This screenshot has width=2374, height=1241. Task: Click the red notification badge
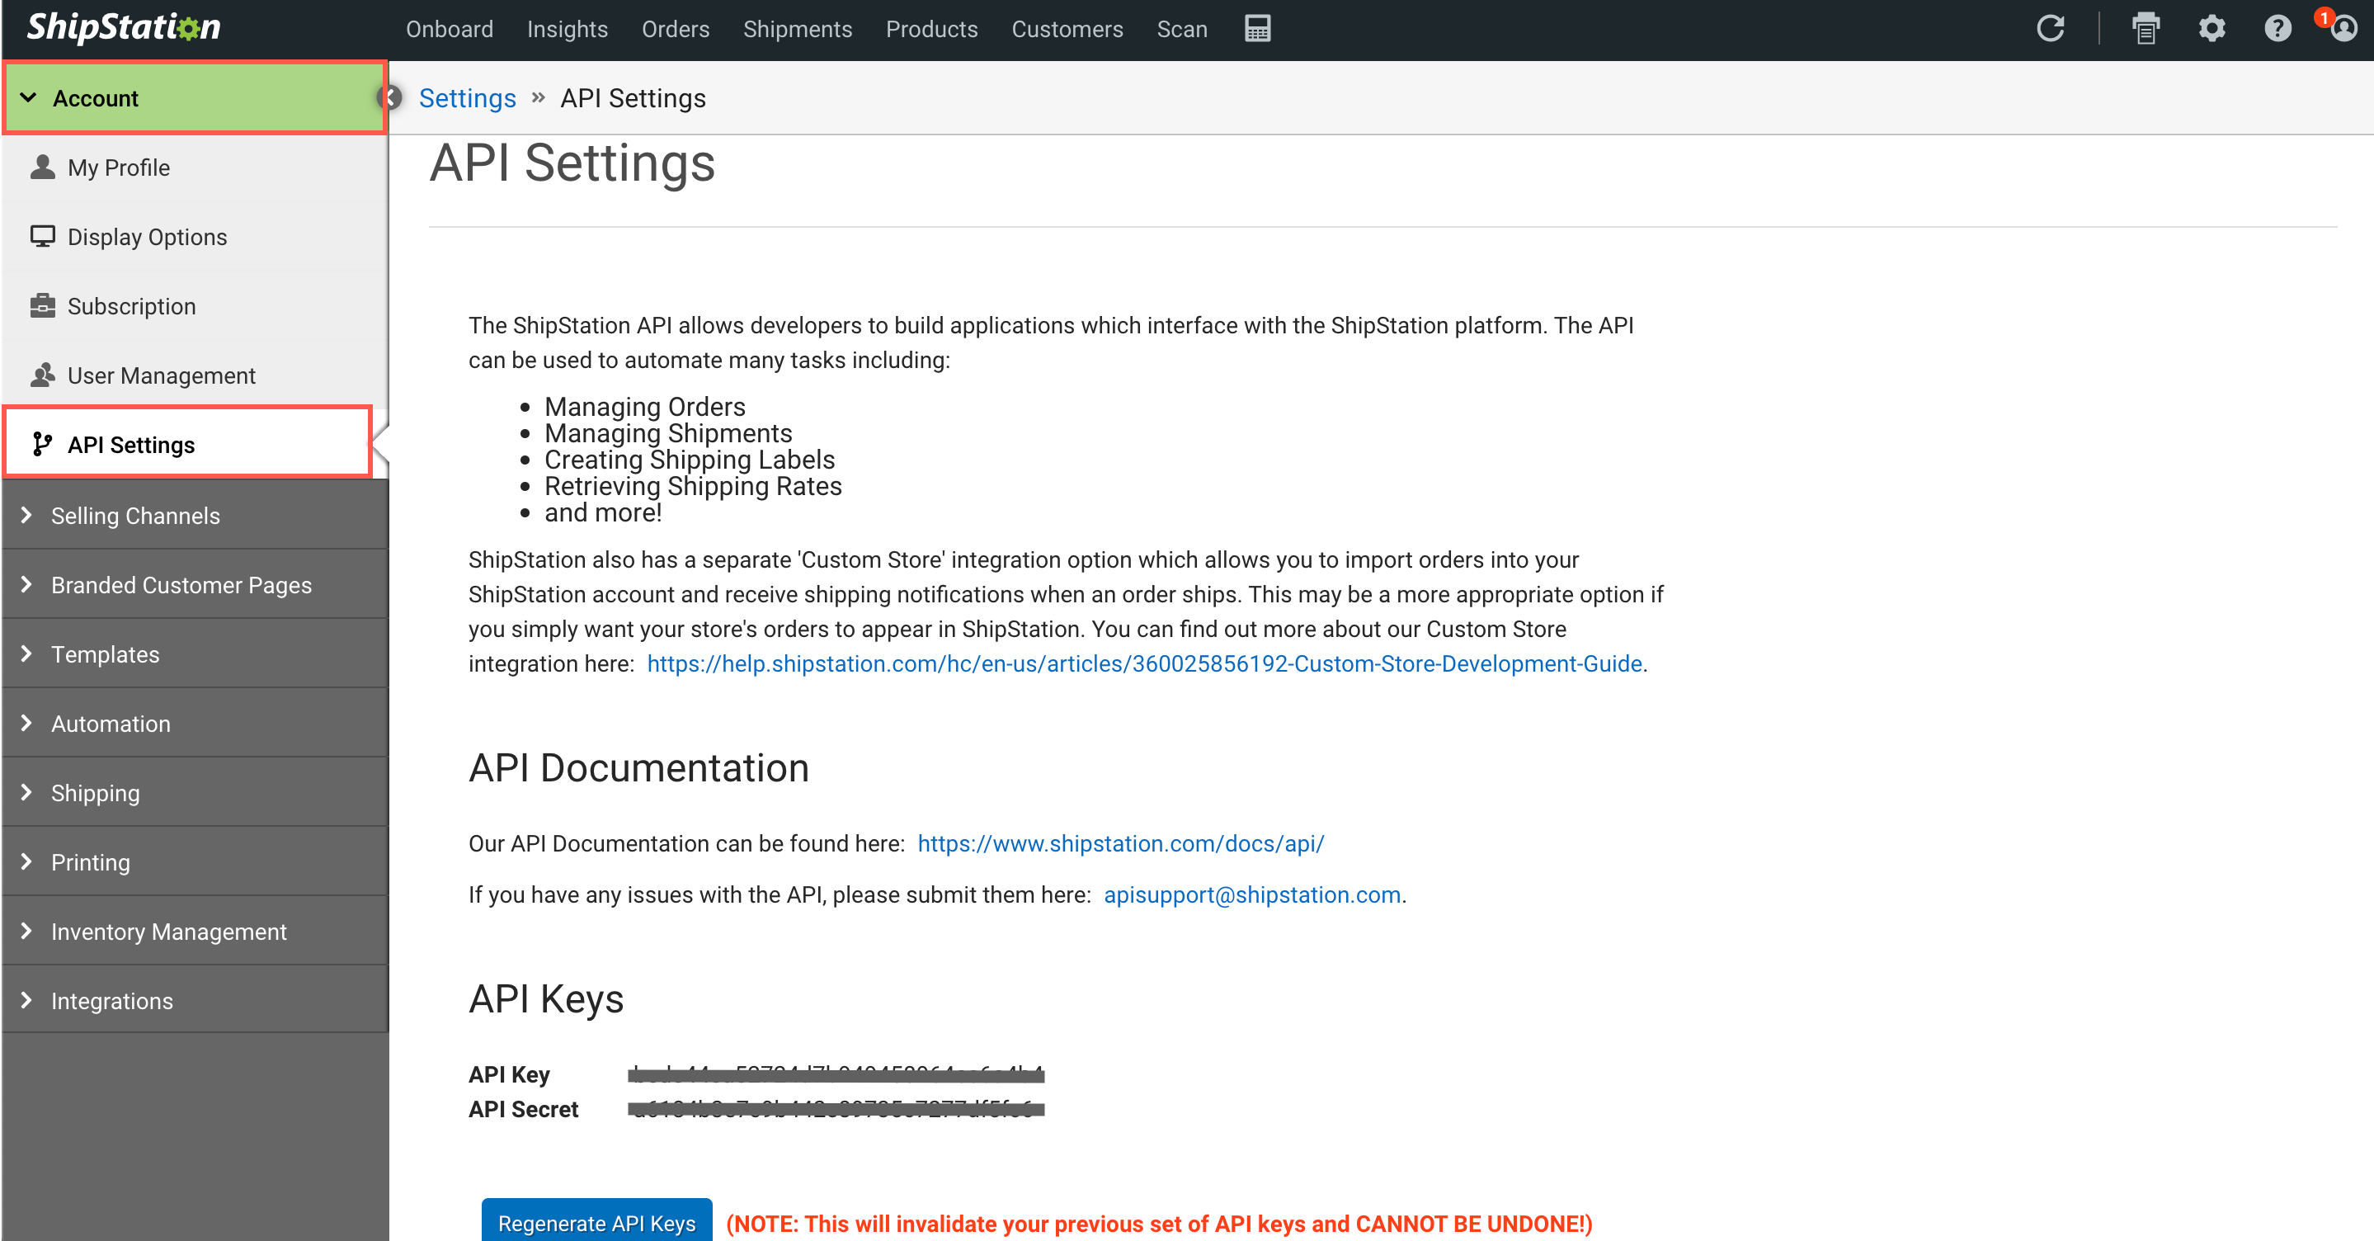coord(2324,17)
